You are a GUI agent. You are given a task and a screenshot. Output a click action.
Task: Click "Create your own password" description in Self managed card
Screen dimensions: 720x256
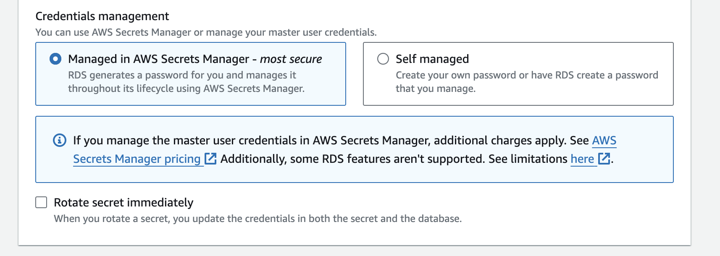point(456,76)
